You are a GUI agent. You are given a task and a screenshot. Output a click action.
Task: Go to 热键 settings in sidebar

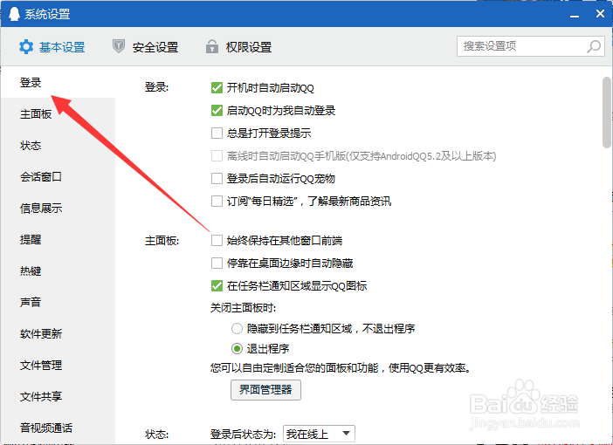tap(58, 270)
